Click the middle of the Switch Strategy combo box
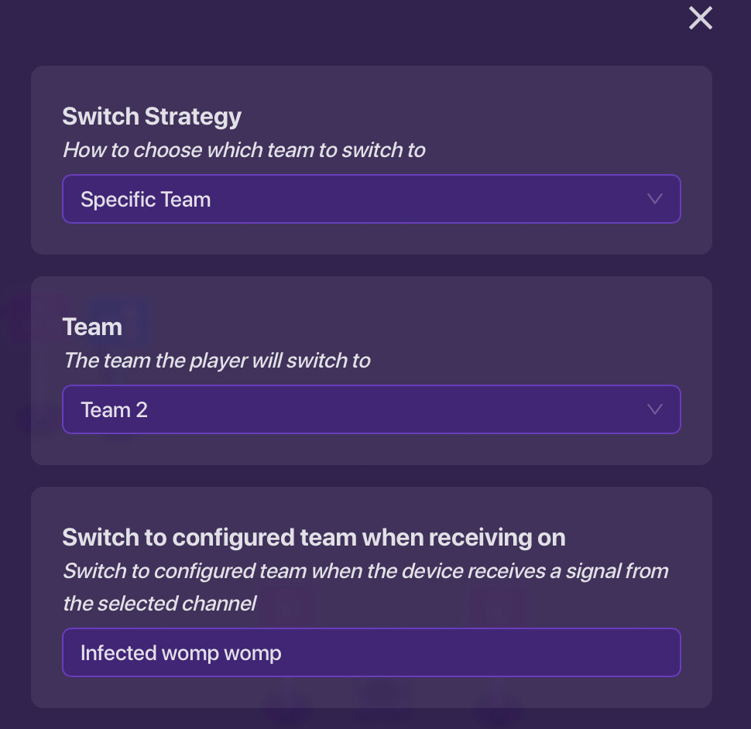This screenshot has width=751, height=729. tap(372, 199)
